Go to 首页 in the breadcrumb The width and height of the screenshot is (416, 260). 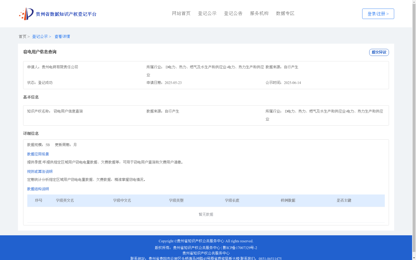tap(22, 37)
